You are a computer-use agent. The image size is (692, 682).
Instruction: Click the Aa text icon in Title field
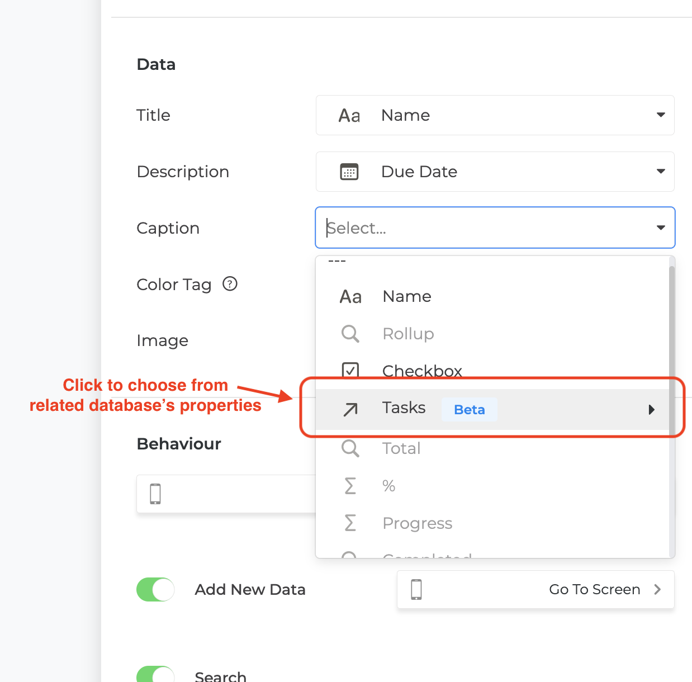(x=349, y=116)
